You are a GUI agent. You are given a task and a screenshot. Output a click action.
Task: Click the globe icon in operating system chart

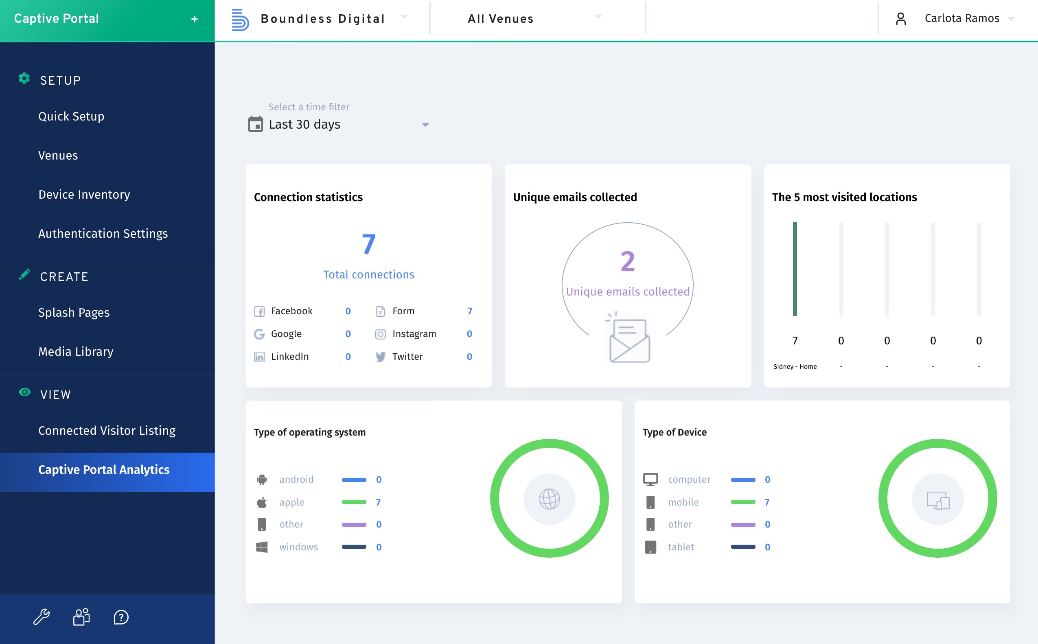(x=549, y=499)
